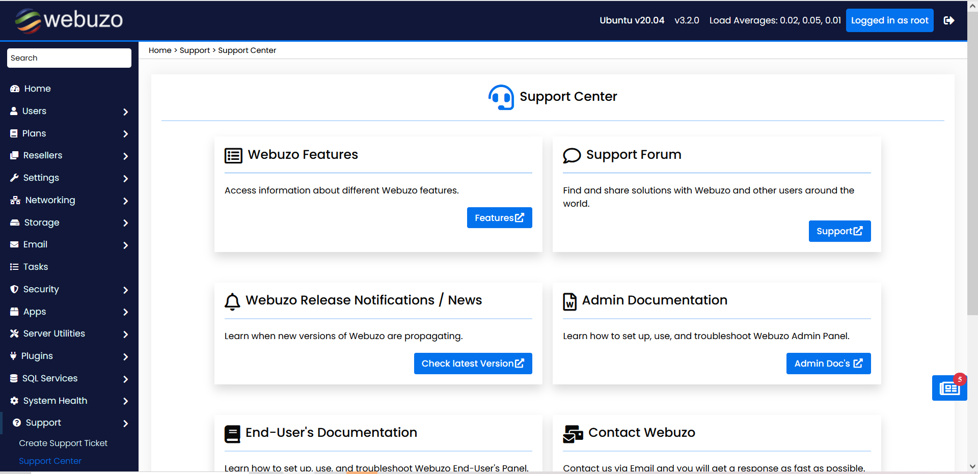
Task: Click the logout icon in the header
Action: [x=948, y=20]
